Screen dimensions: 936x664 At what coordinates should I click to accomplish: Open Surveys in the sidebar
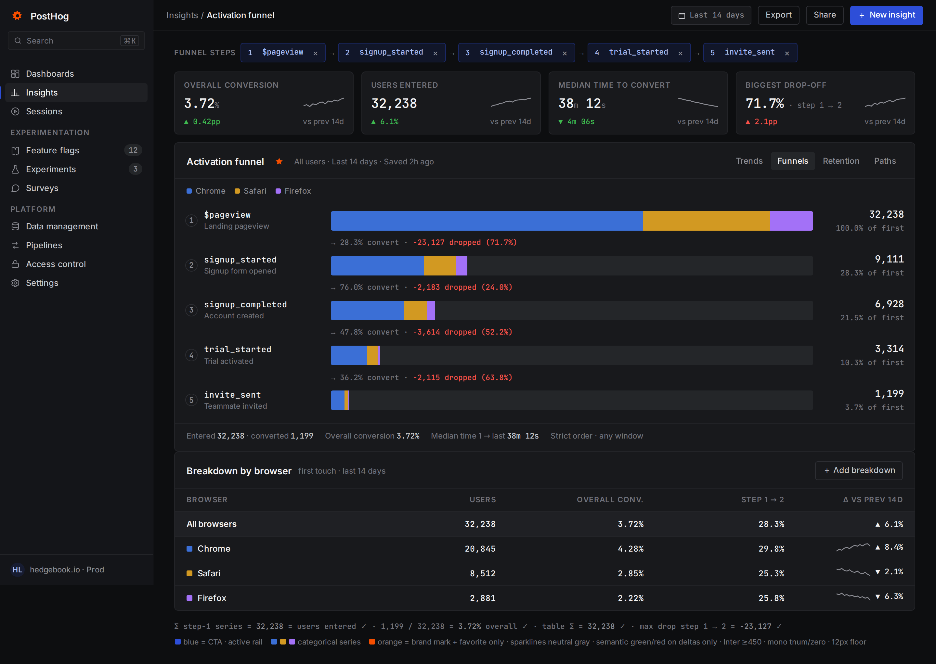76,188
